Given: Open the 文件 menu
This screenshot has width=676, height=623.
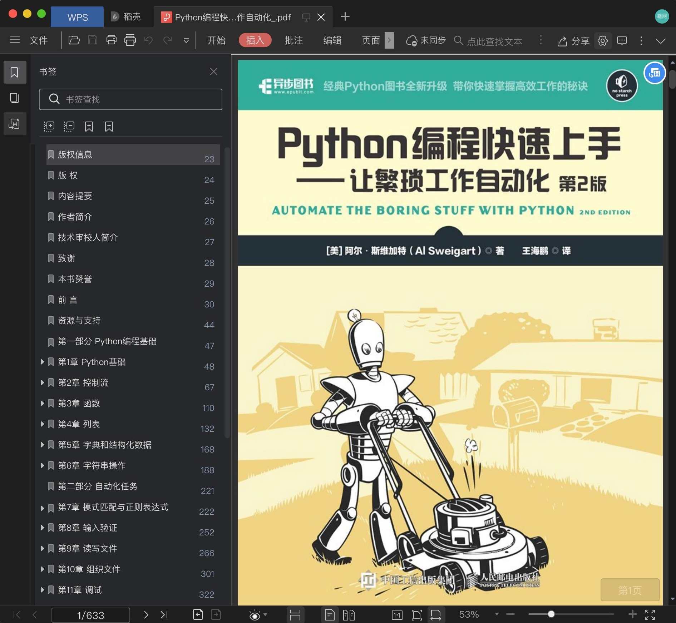Looking at the screenshot, I should 39,40.
